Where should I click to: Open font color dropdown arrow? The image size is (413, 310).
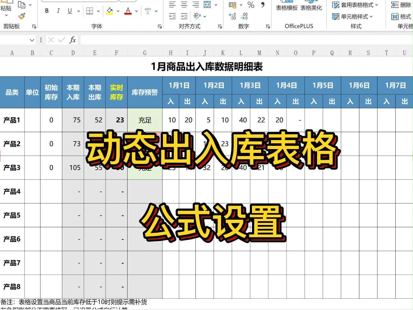136,11
